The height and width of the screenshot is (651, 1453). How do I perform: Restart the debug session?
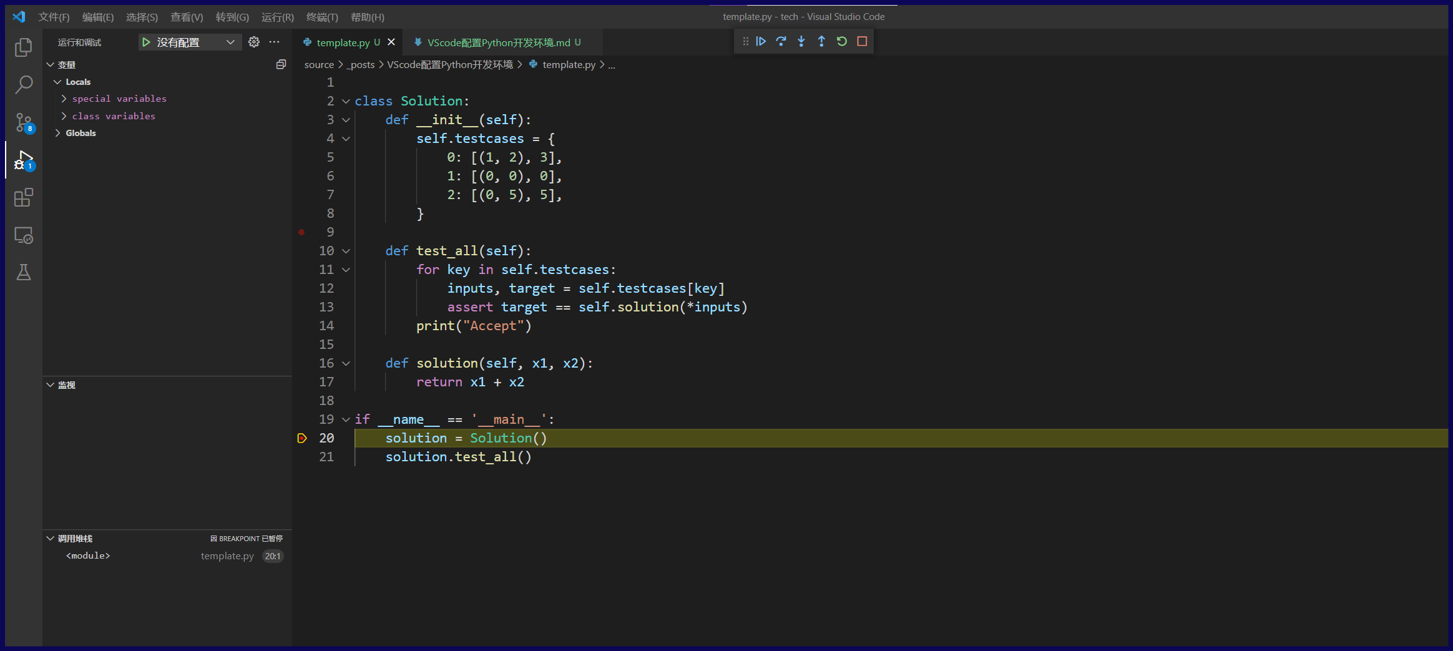tap(842, 41)
